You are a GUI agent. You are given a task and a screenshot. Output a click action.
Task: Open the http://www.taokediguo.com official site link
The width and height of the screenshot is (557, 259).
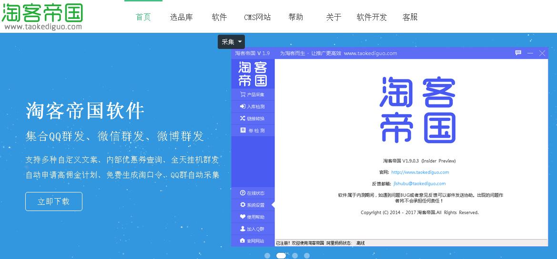pyautogui.click(x=420, y=172)
